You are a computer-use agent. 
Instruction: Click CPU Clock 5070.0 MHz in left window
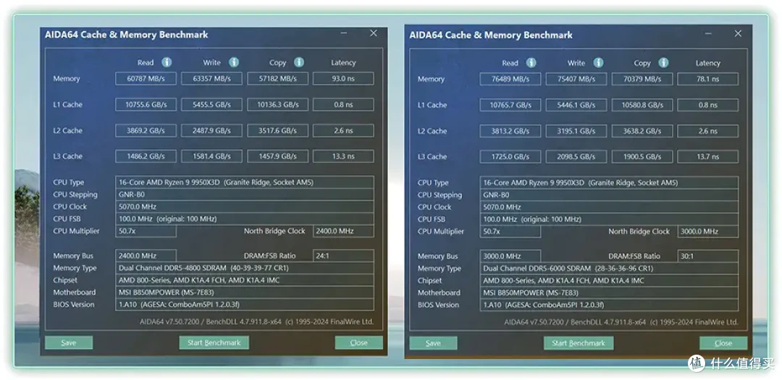pos(245,206)
